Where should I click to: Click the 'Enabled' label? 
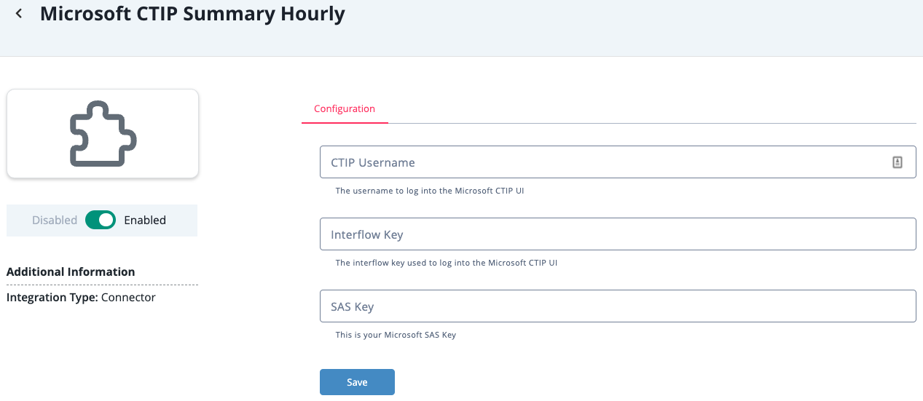pyautogui.click(x=145, y=220)
